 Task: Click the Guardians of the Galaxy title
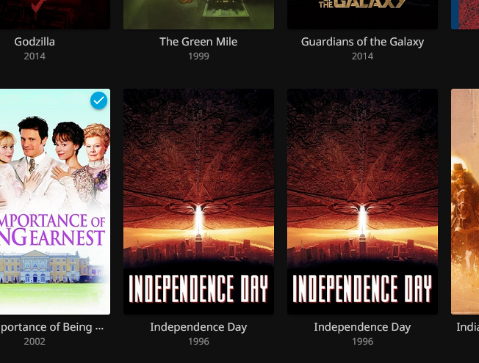tap(362, 42)
